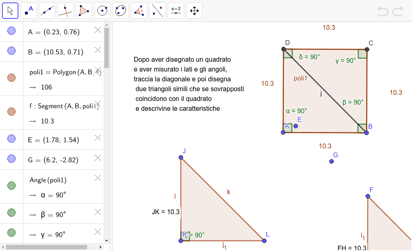The image size is (412, 251).
Task: Click algebra panel scroll up arrow
Action: (106, 25)
